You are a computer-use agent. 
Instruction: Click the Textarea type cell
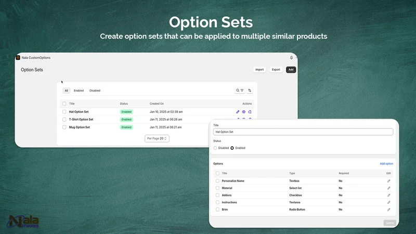coord(295,202)
